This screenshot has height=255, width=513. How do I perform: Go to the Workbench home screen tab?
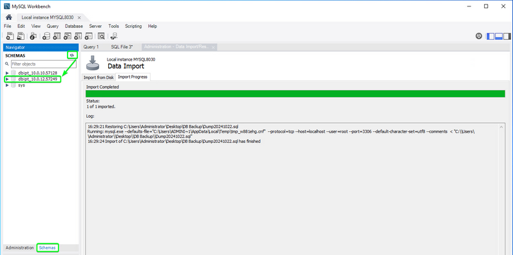pos(9,17)
